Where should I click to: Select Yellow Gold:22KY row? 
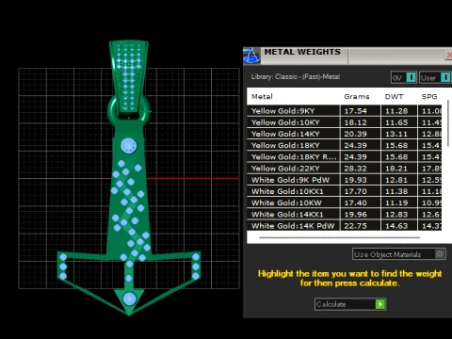(x=345, y=169)
